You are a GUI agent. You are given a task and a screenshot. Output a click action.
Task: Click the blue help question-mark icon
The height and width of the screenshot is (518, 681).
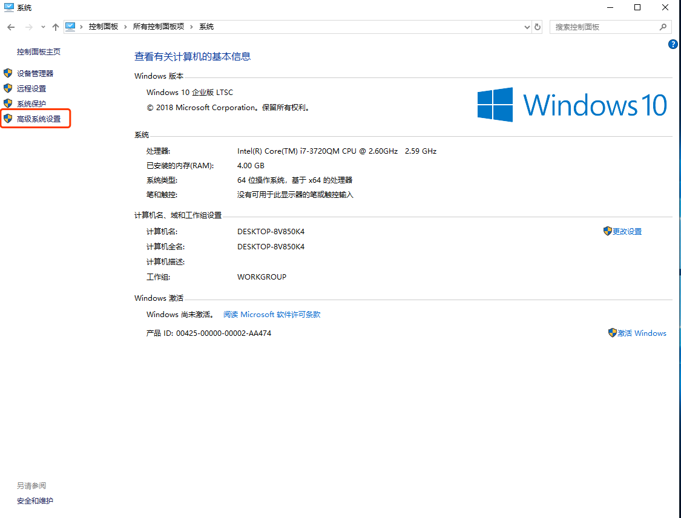point(673,44)
